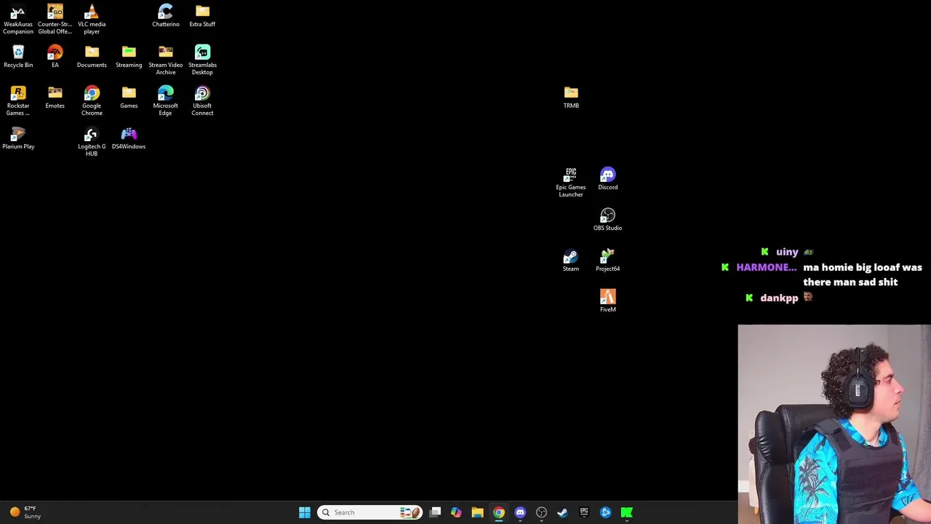This screenshot has width=931, height=524.
Task: Open the Emotes folder
Action: (x=55, y=98)
